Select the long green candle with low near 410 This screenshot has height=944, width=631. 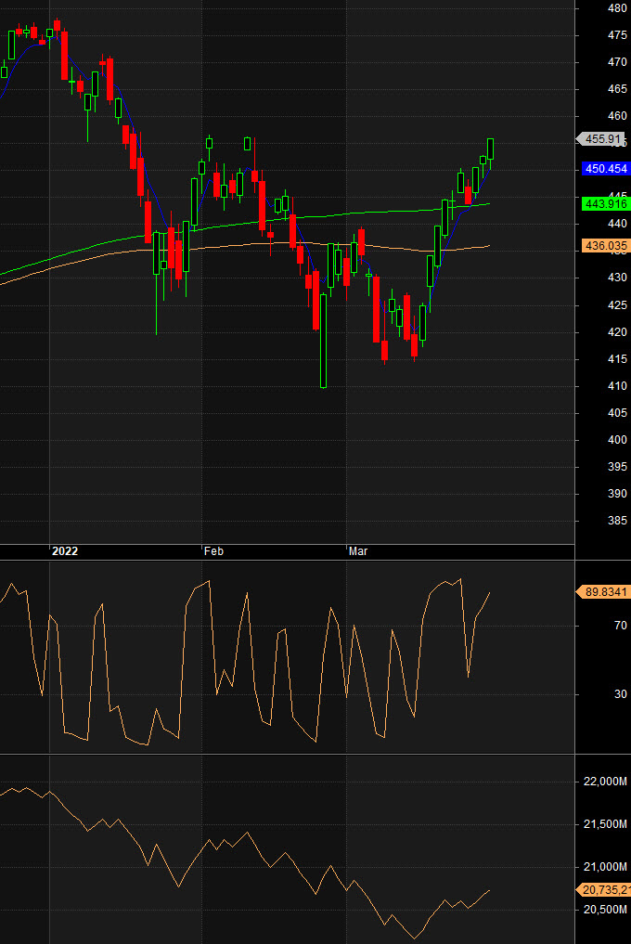(x=323, y=340)
